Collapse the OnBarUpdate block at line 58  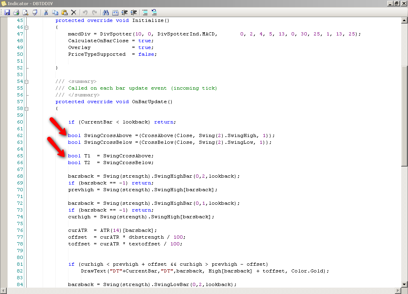(27, 108)
